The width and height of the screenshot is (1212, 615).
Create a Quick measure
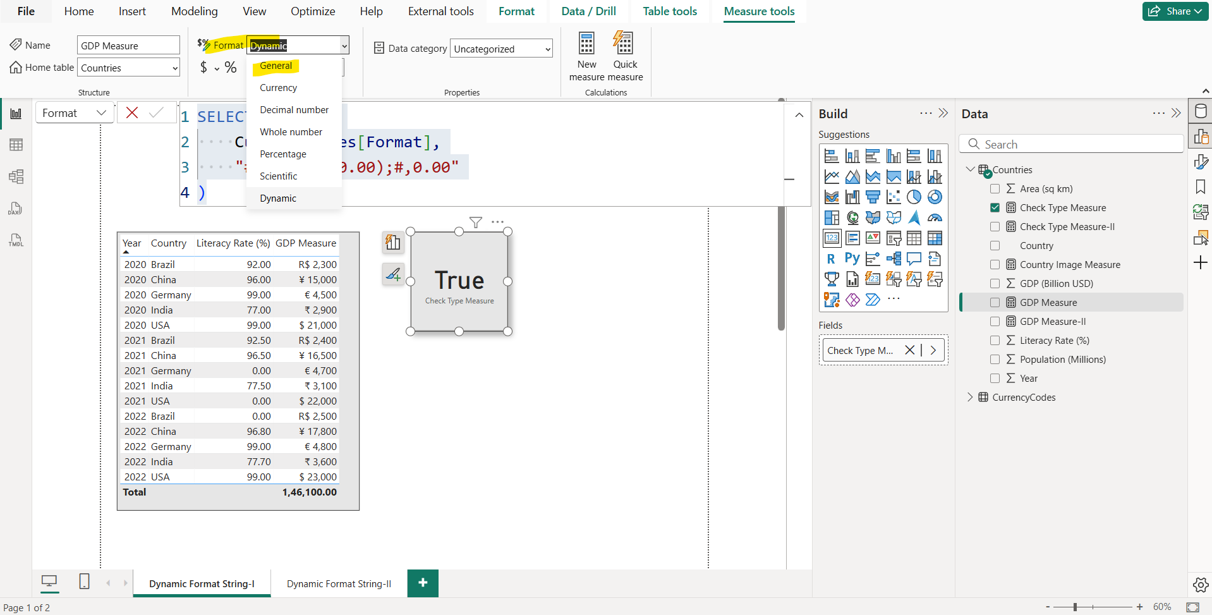(625, 56)
